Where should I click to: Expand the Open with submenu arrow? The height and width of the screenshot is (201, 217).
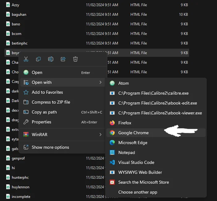[100, 82]
